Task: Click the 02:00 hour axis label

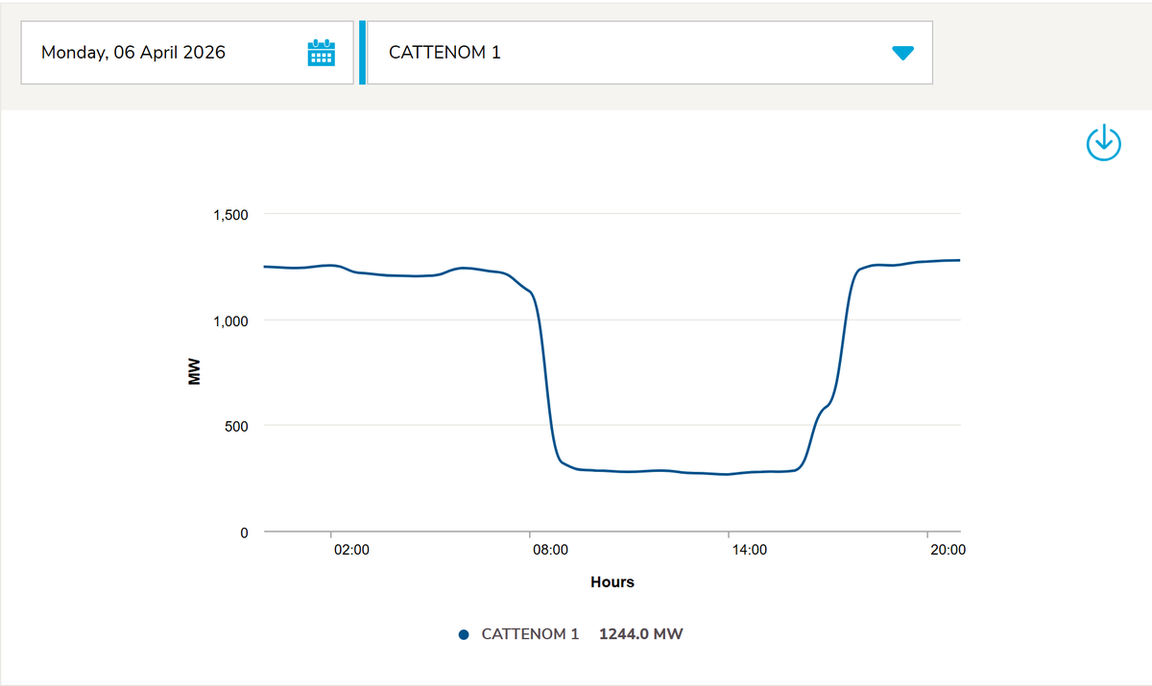Action: [351, 550]
